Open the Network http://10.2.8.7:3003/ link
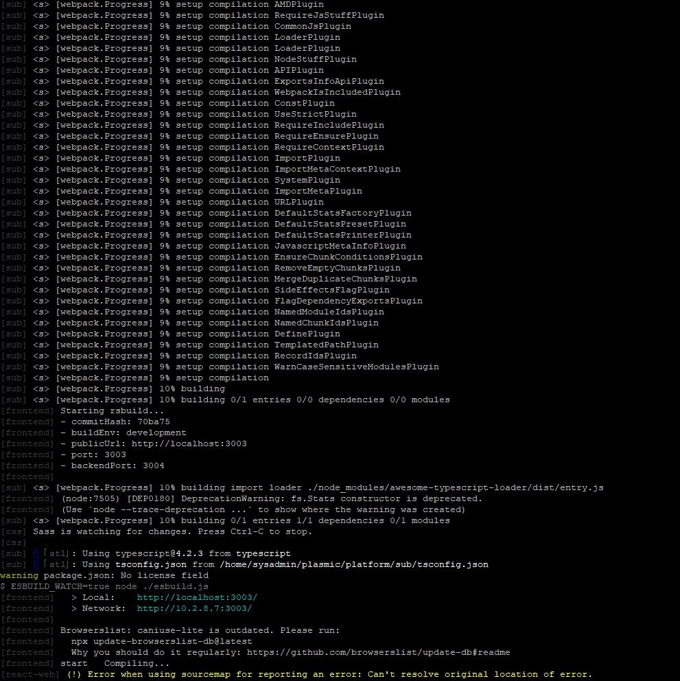The height and width of the screenshot is (681, 680). 194,608
